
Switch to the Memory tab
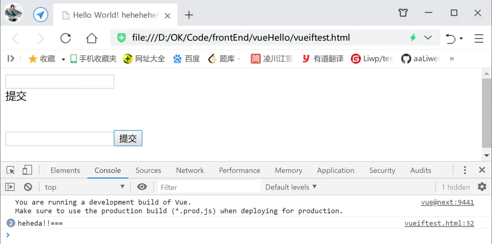point(289,170)
